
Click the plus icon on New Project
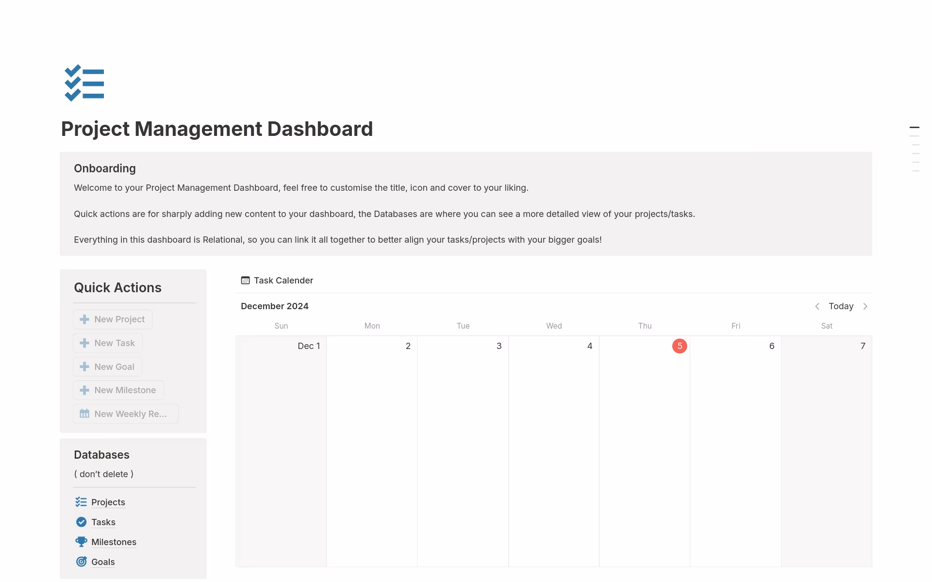(84, 319)
